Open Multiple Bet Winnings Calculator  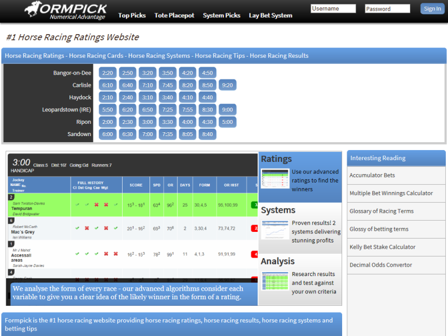click(391, 193)
